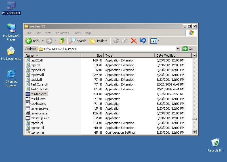Click the Move To toolbar icon

[115, 41]
